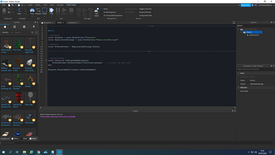Click the Filter Properties field
This screenshot has width=275, height=155.
coord(255,69)
